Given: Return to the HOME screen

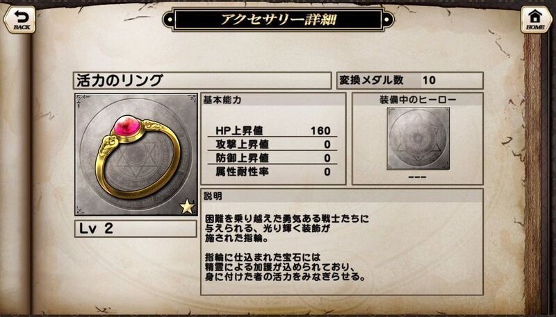Looking at the screenshot, I should (x=535, y=20).
